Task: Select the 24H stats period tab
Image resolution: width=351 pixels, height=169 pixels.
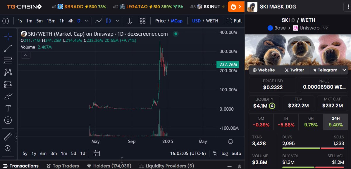Action: click(x=335, y=122)
